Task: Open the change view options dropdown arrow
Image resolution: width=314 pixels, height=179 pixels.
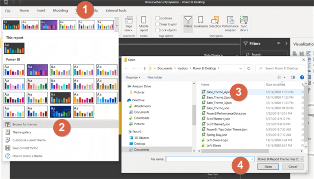Action: (285, 78)
